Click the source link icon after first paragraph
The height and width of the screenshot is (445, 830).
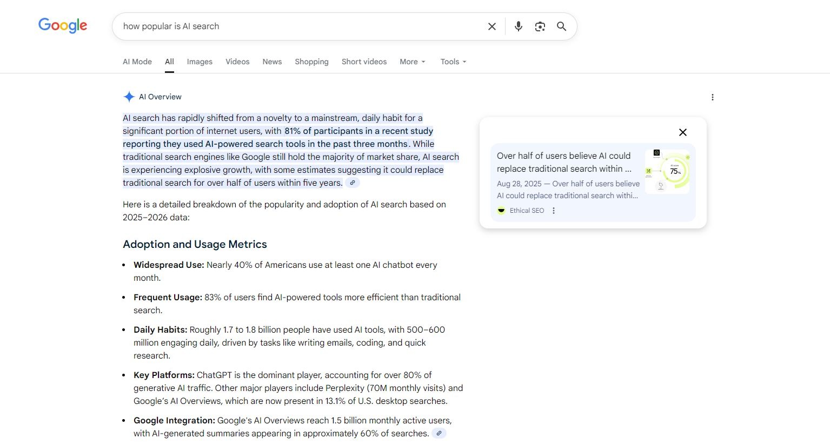[x=353, y=183]
